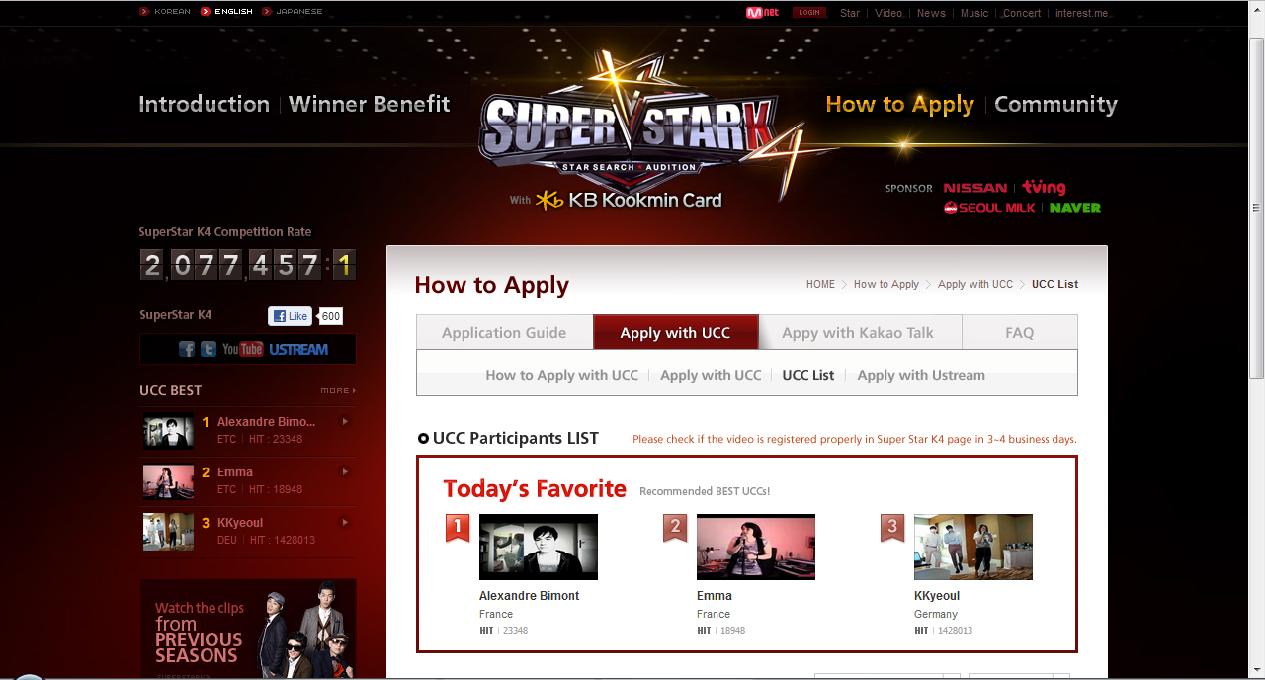Open the Appy with Kakao Talk tab
Image resolution: width=1265 pixels, height=680 pixels.
858,333
